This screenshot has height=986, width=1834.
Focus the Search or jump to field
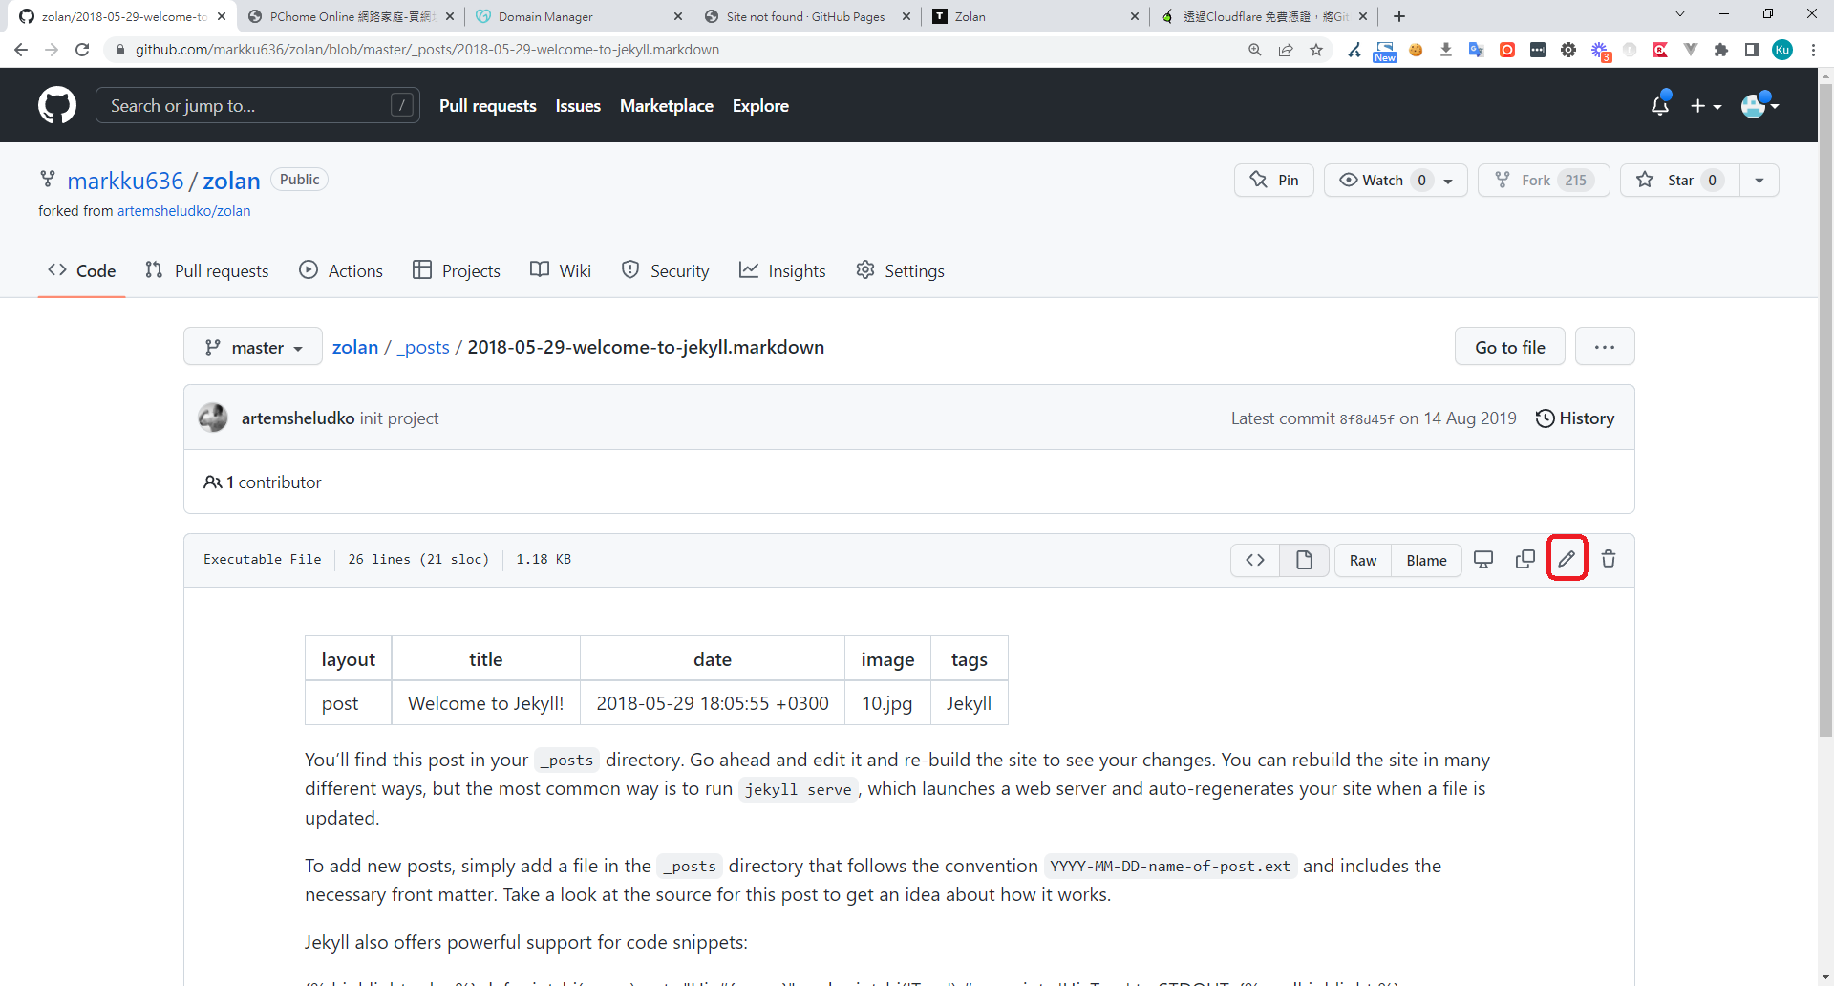click(248, 106)
